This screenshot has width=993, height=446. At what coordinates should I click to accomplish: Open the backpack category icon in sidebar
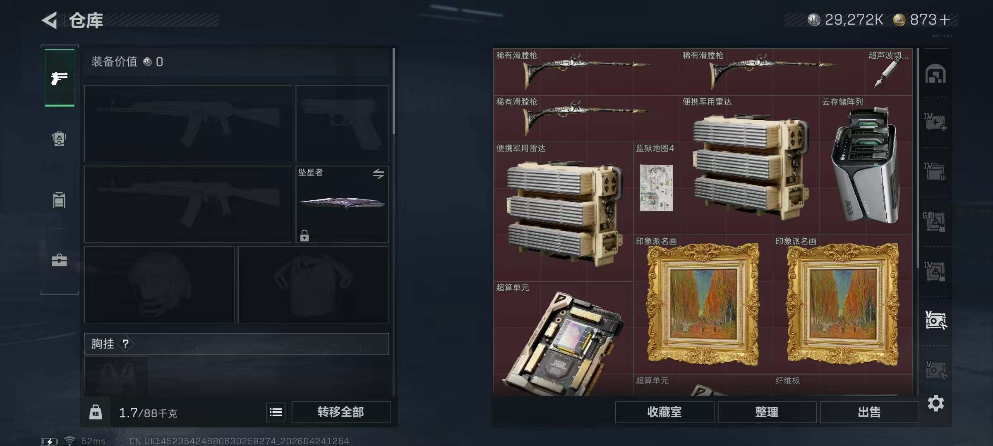[59, 138]
